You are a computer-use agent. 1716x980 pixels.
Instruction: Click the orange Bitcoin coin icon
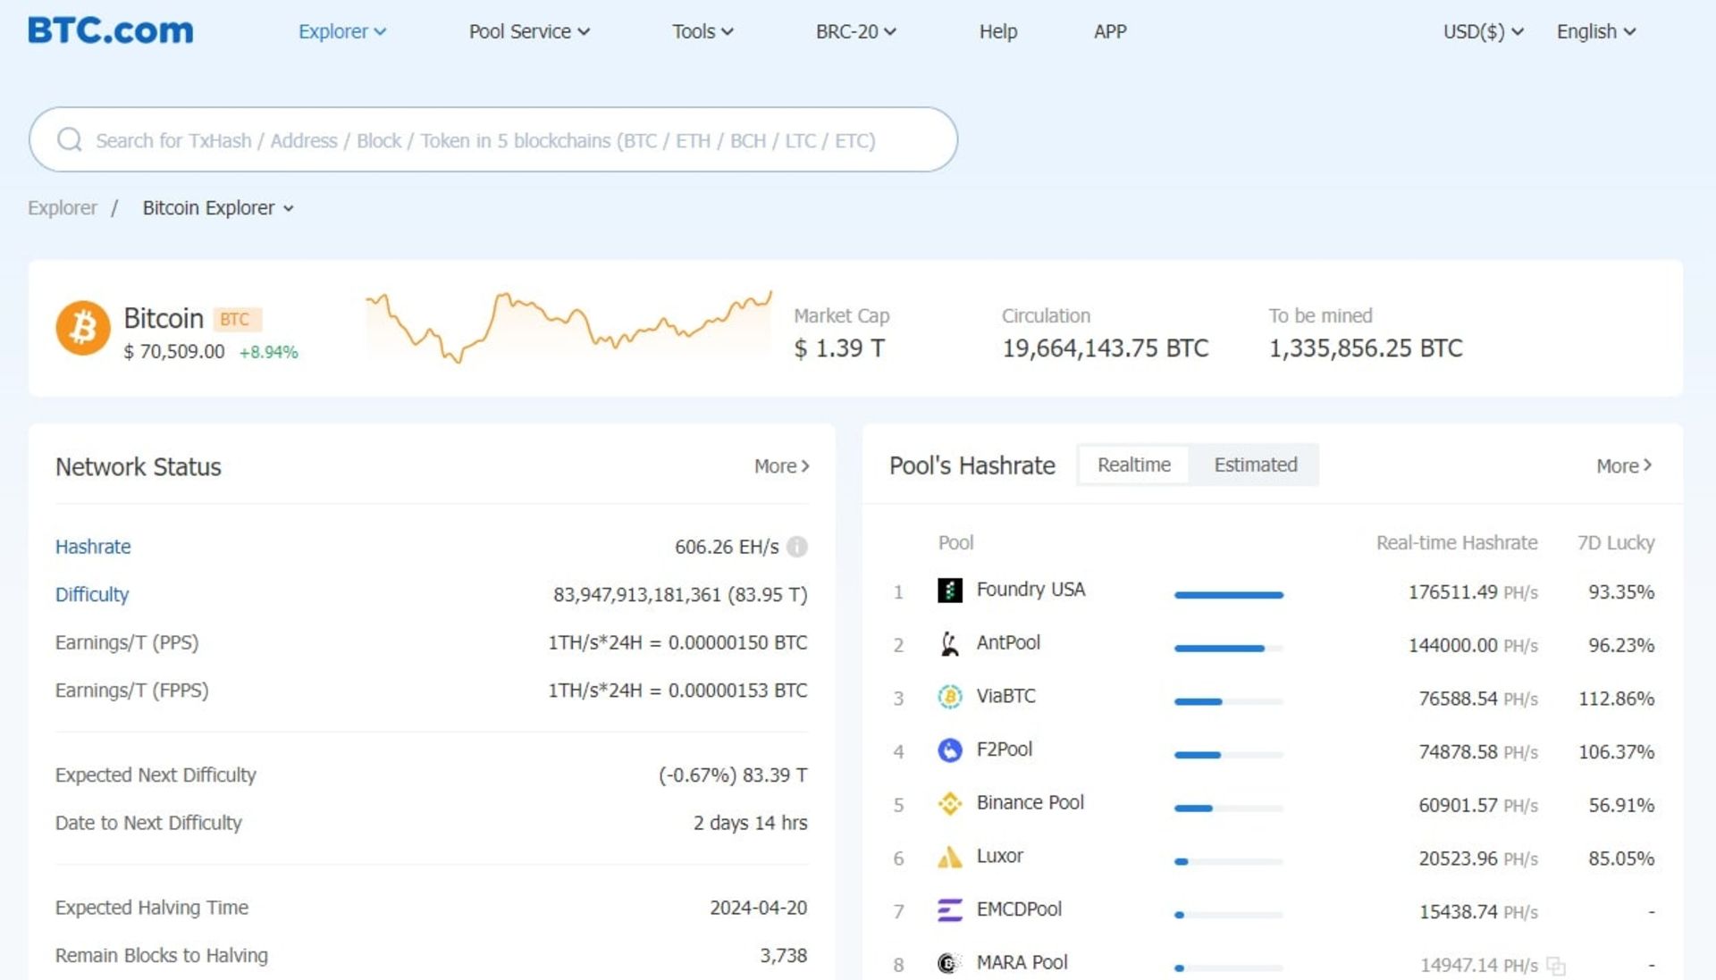83,328
